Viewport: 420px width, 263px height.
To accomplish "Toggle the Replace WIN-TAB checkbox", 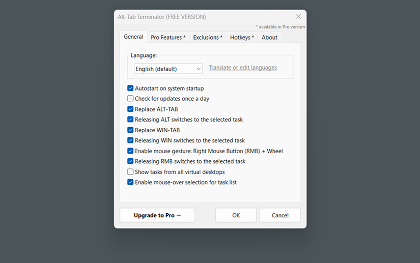I will point(130,130).
